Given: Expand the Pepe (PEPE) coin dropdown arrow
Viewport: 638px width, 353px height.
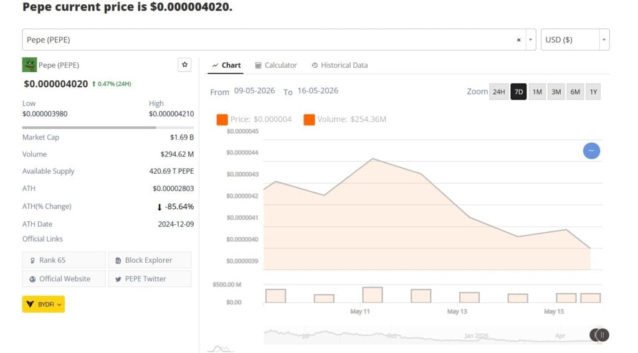Looking at the screenshot, I should [531, 40].
